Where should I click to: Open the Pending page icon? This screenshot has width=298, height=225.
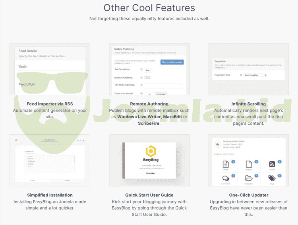pyautogui.click(x=249, y=164)
